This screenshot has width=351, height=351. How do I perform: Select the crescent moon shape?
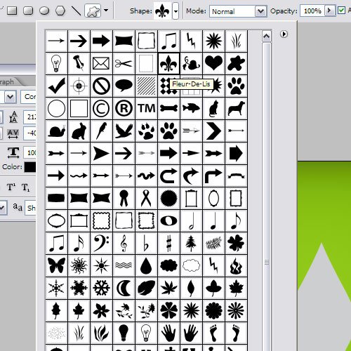tap(124, 288)
